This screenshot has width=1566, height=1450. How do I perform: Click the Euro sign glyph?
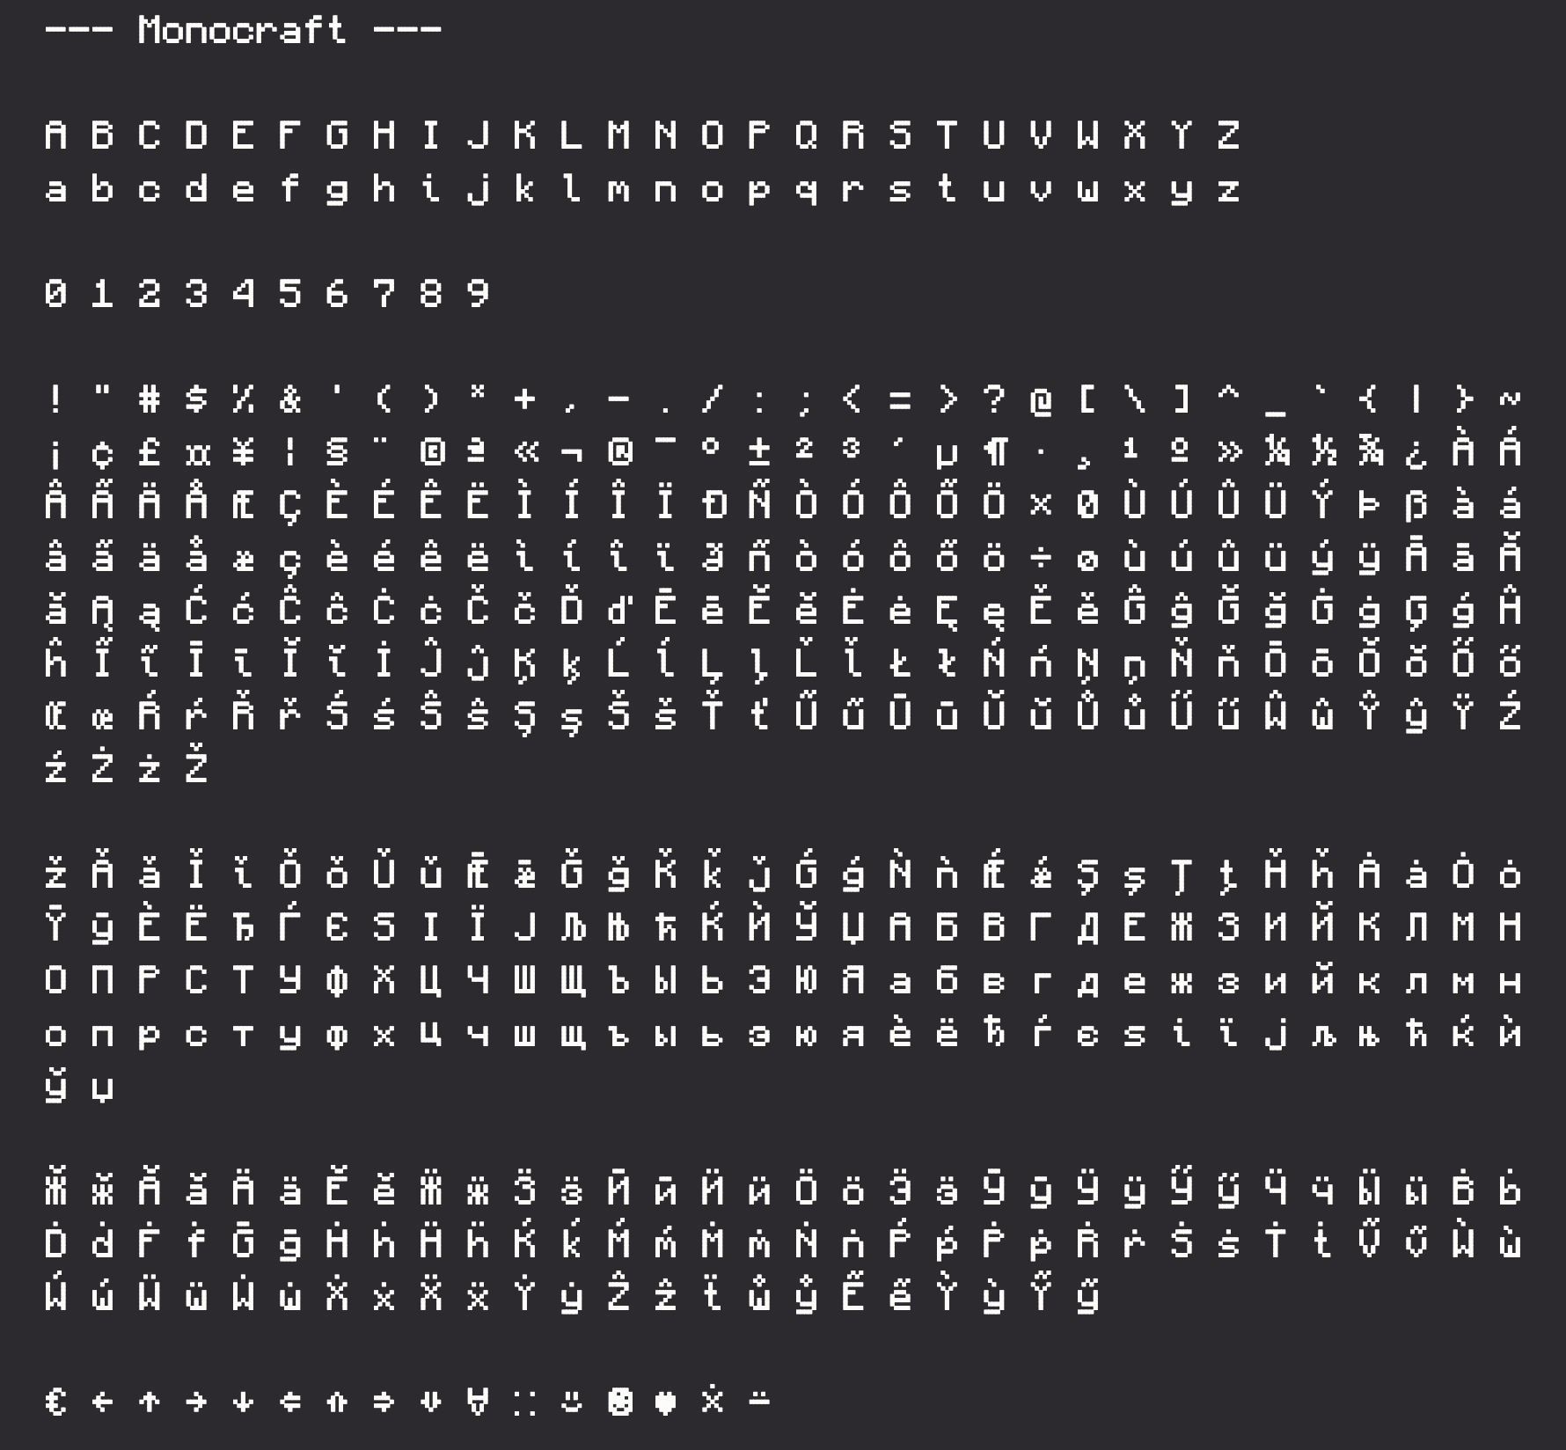(x=55, y=1401)
